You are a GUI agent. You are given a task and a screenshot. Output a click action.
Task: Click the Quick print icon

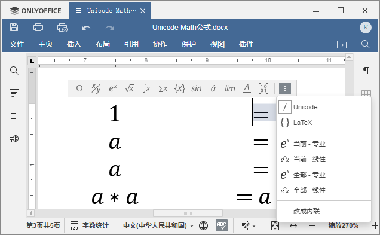point(62,28)
